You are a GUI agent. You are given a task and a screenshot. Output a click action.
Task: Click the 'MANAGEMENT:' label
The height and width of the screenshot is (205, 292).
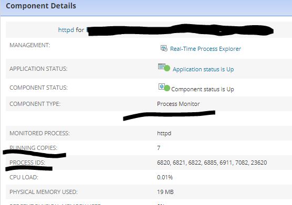(30, 45)
